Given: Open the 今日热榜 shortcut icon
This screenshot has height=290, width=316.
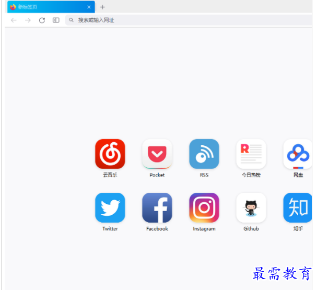Looking at the screenshot, I should [x=251, y=154].
